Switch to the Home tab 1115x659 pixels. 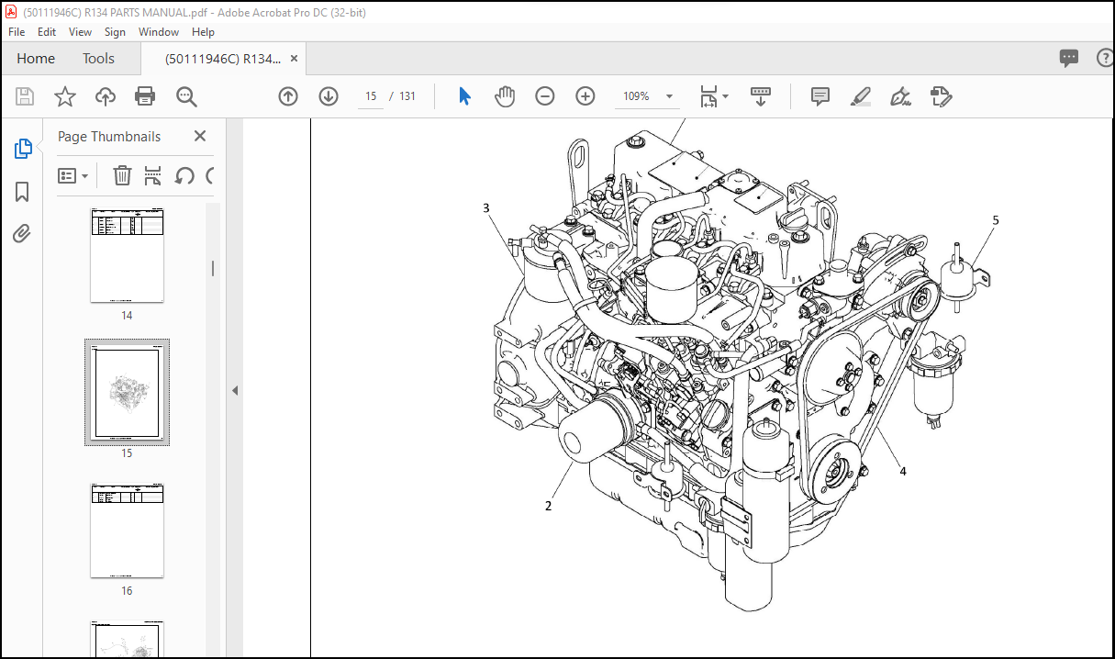[x=36, y=59]
